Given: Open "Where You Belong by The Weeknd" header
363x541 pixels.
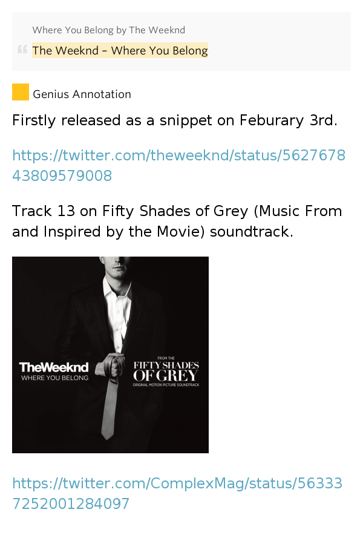Looking at the screenshot, I should point(109,30).
